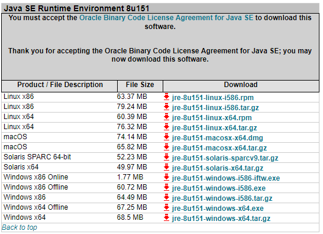Select the Windows x86 Online description
The height and width of the screenshot is (234, 323).
(x=35, y=177)
